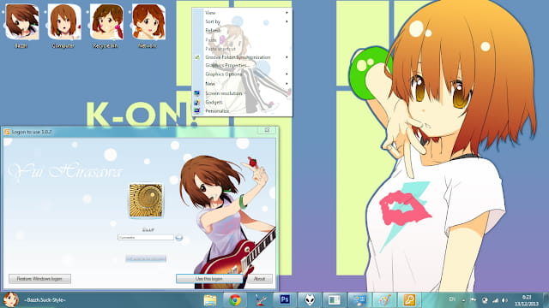Screen dimensions: 549x308
Task: Select Refresh in the context menu
Action: 213,31
